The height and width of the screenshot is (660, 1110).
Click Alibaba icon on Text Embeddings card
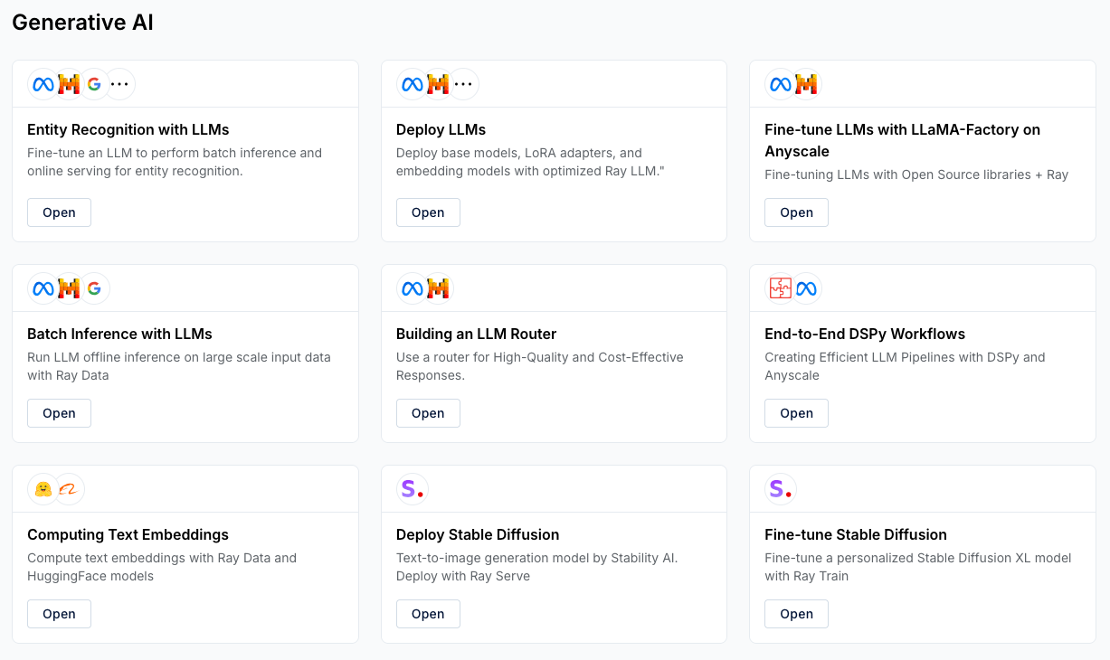click(69, 489)
